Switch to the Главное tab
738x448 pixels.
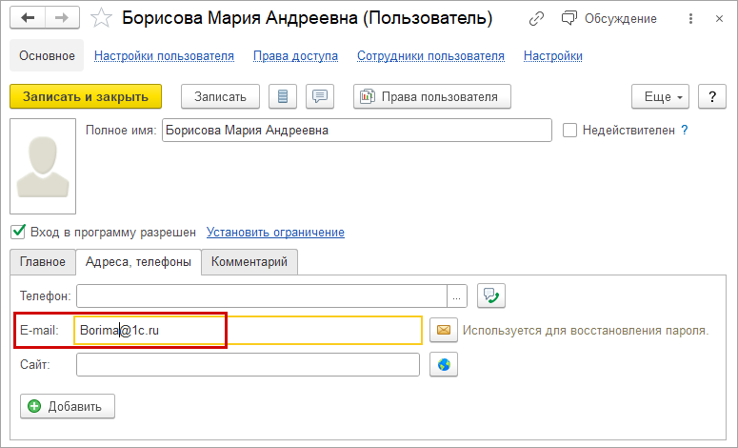(x=42, y=262)
